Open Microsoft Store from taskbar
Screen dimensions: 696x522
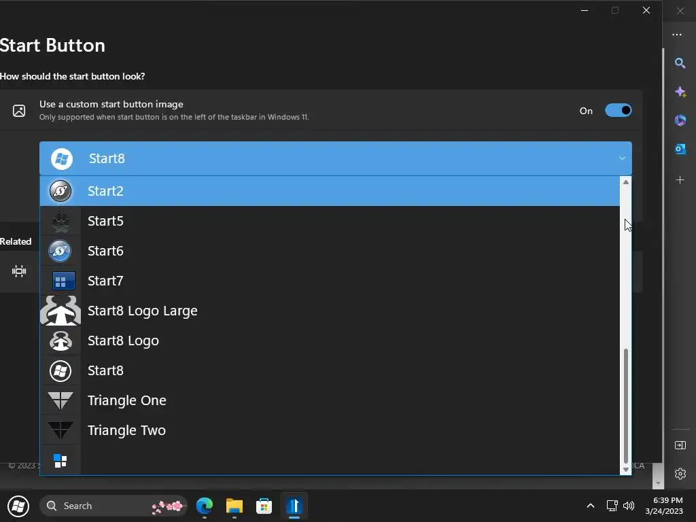[x=264, y=506]
